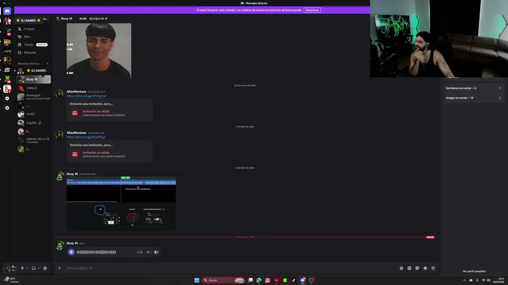Click kluny 14 avatar on voice message
Viewport: 508px width, 285px height.
tap(60, 246)
